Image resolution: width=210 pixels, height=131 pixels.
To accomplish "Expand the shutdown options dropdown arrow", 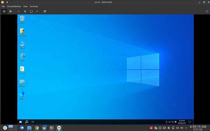I will tap(37, 11).
